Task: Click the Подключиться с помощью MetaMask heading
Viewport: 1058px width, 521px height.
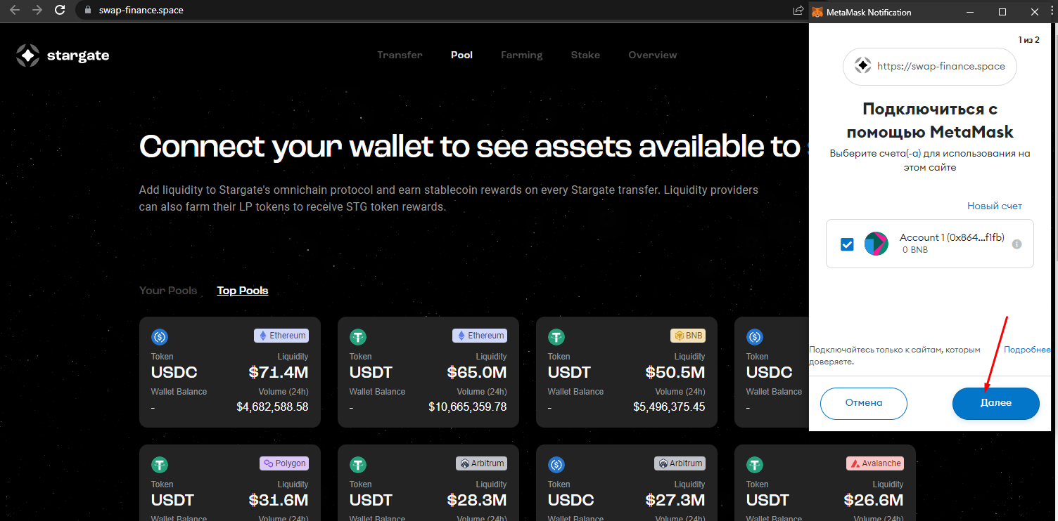Action: click(930, 120)
